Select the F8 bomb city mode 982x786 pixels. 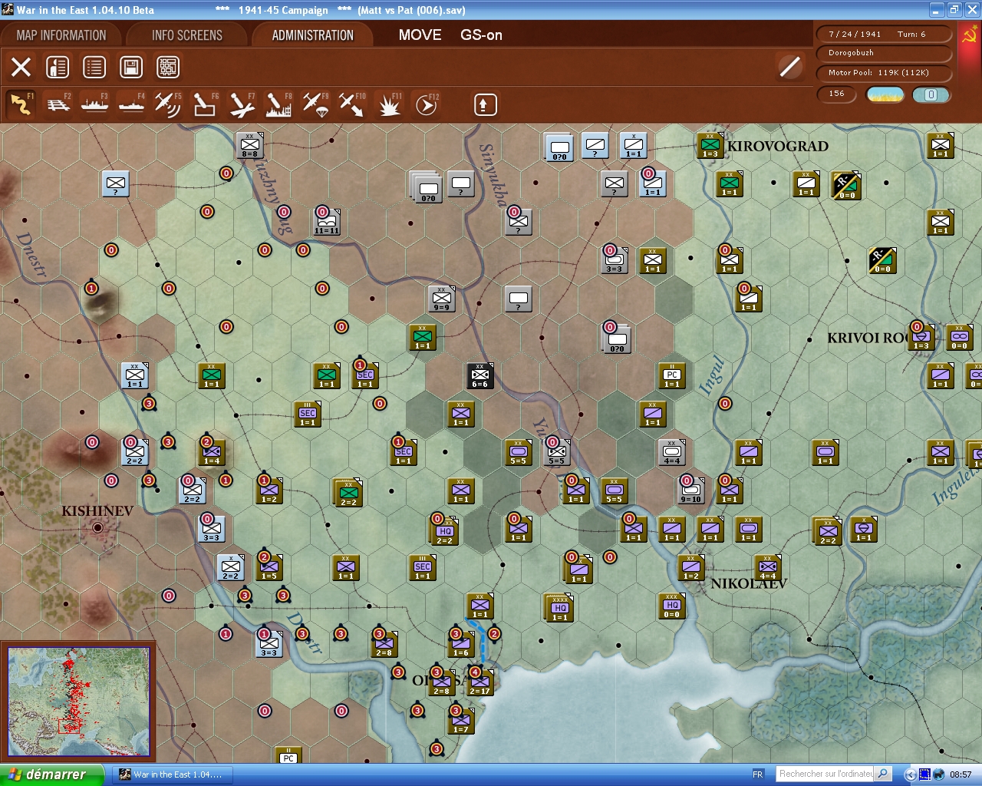pos(278,104)
